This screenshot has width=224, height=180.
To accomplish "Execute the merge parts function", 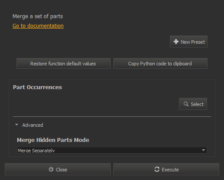I will (166, 169).
